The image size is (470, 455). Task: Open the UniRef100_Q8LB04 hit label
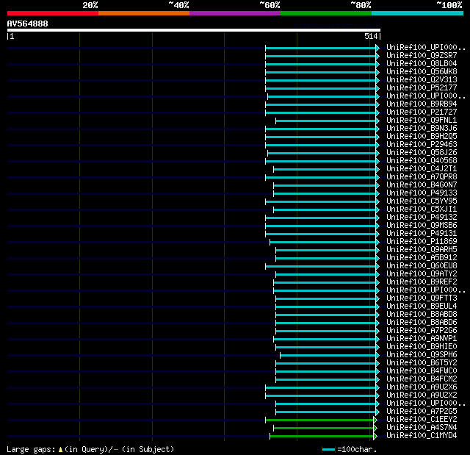click(x=422, y=64)
